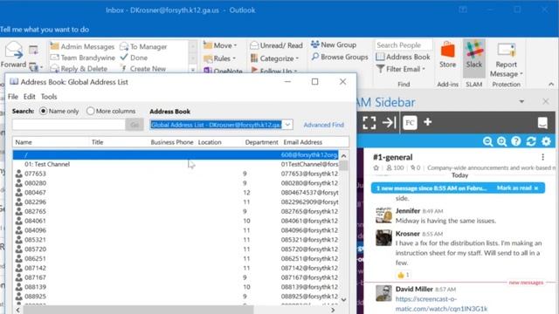Viewport: 559px width, 314px height.
Task: Open Address Book in ribbon
Action: coord(404,57)
